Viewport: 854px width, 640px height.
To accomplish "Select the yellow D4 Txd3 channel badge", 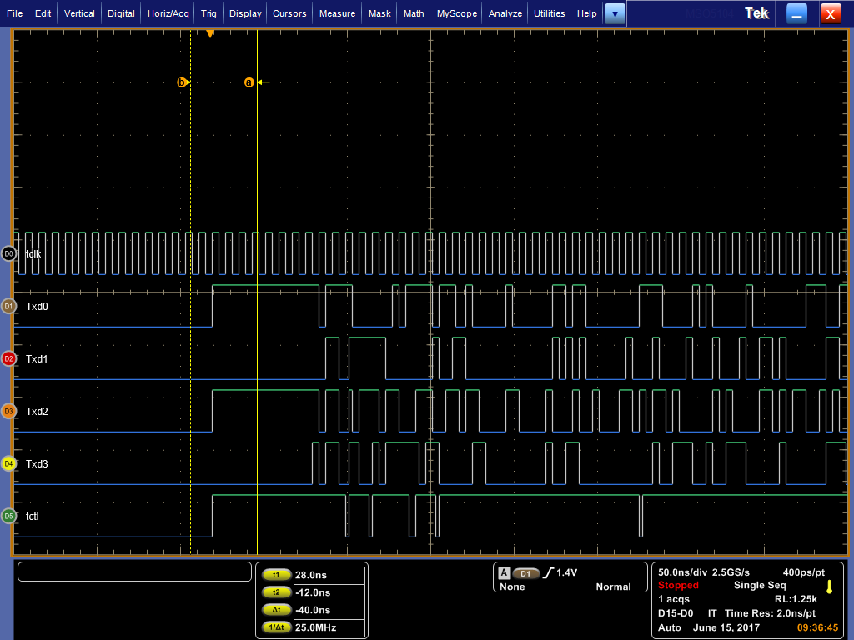I will 8,463.
